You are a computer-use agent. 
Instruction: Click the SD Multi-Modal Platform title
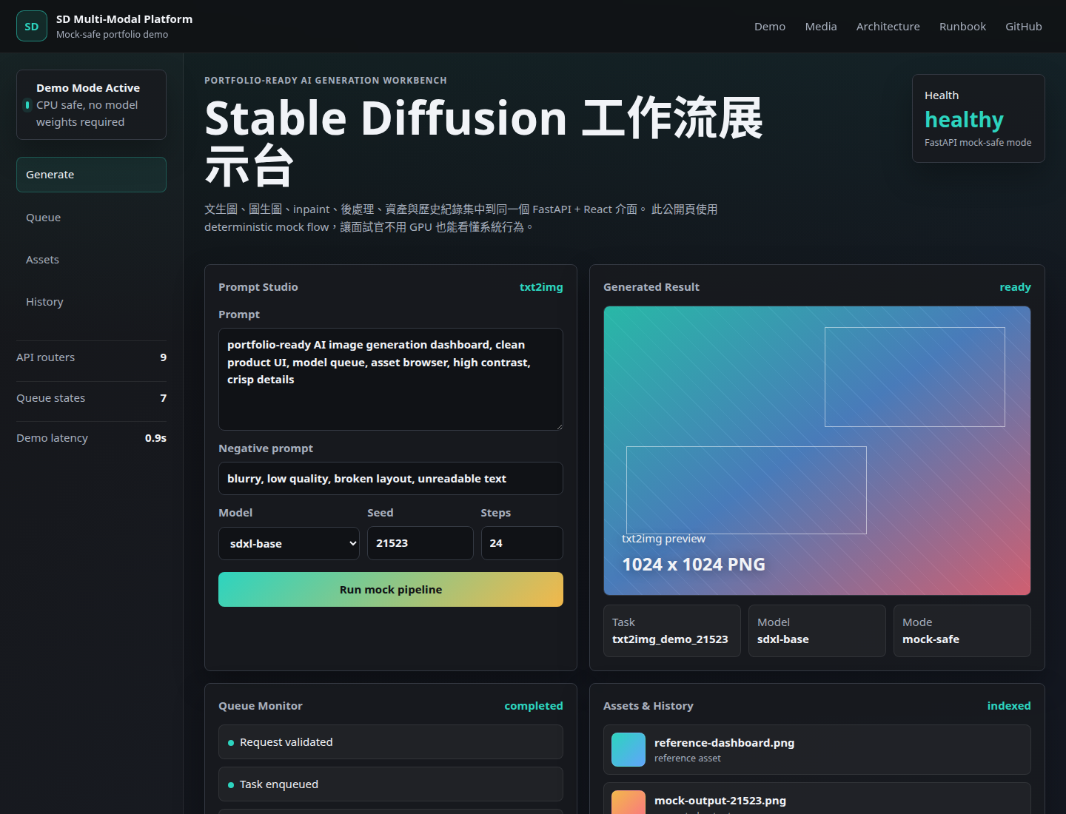click(x=124, y=19)
